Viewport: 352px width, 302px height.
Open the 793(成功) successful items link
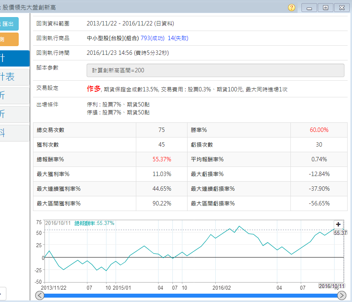tap(152, 38)
